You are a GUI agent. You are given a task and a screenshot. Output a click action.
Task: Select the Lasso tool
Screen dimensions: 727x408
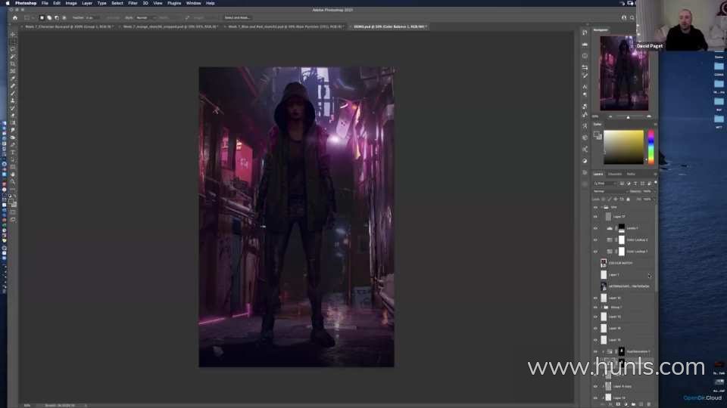pyautogui.click(x=13, y=49)
